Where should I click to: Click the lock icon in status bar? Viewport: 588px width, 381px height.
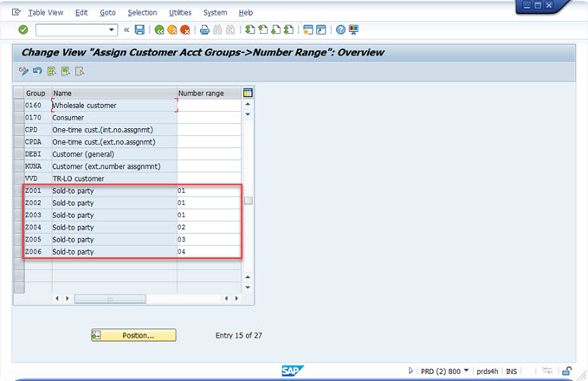point(566,371)
